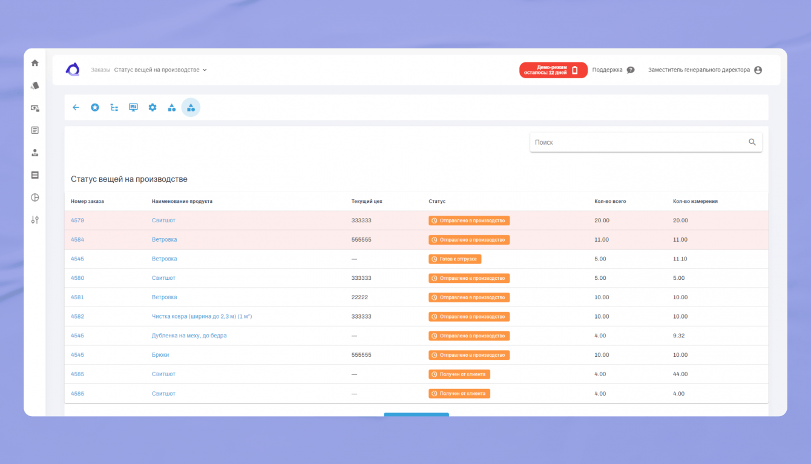
Task: Click the 'Кол-во измерения' column header
Action: pyautogui.click(x=695, y=201)
